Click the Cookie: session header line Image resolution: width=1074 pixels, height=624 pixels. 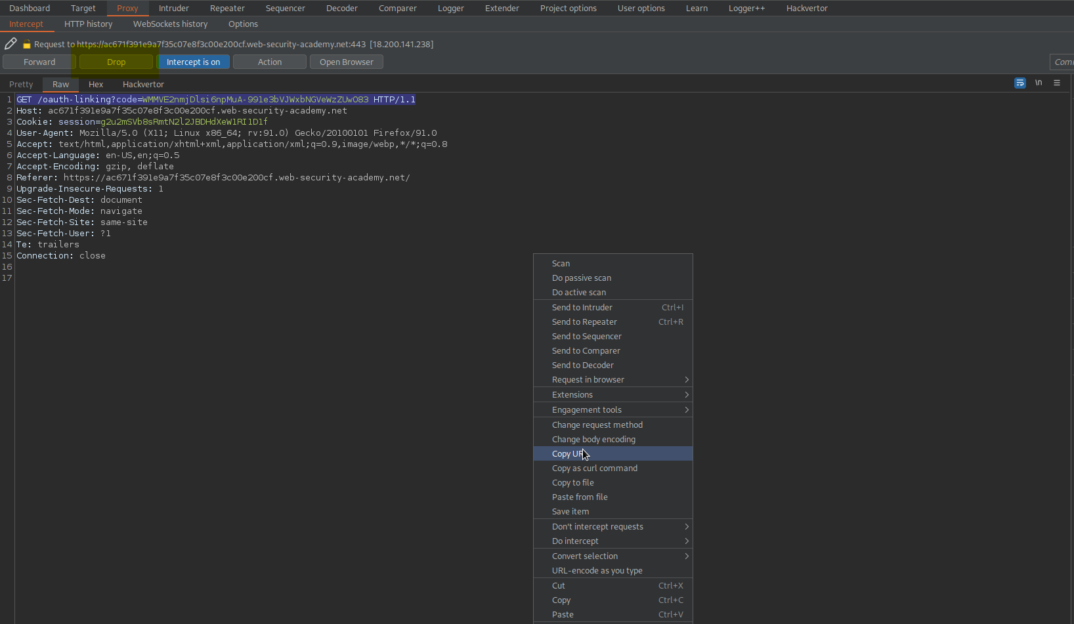tap(142, 122)
